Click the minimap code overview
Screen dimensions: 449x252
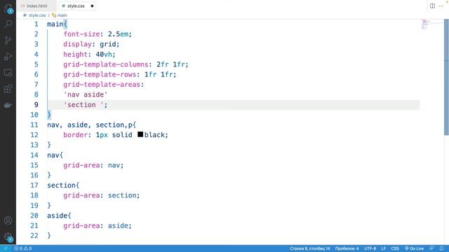(x=425, y=24)
